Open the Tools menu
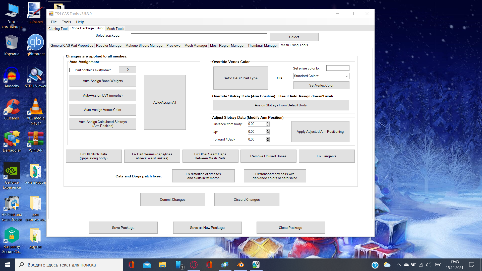 (66, 22)
